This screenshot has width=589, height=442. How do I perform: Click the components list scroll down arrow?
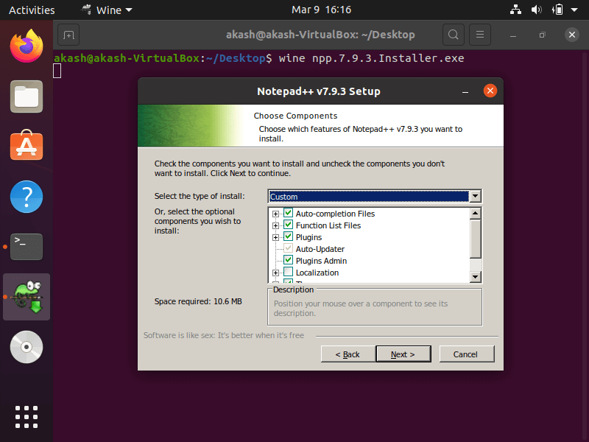(475, 277)
